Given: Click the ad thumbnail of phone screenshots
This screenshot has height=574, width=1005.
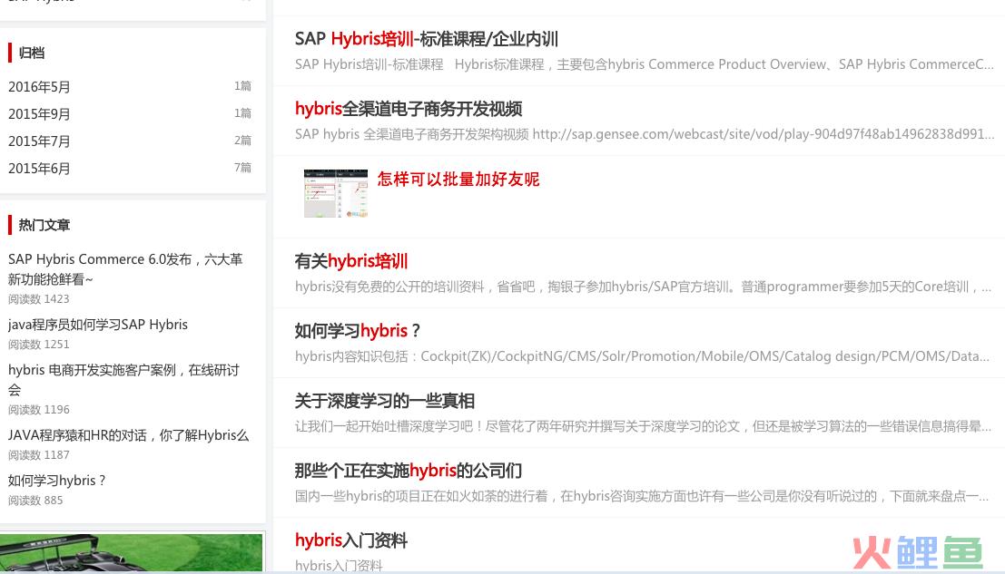Looking at the screenshot, I should (336, 193).
